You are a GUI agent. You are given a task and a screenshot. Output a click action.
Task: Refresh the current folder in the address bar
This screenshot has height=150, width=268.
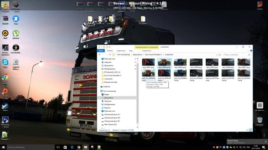[x=220, y=55]
